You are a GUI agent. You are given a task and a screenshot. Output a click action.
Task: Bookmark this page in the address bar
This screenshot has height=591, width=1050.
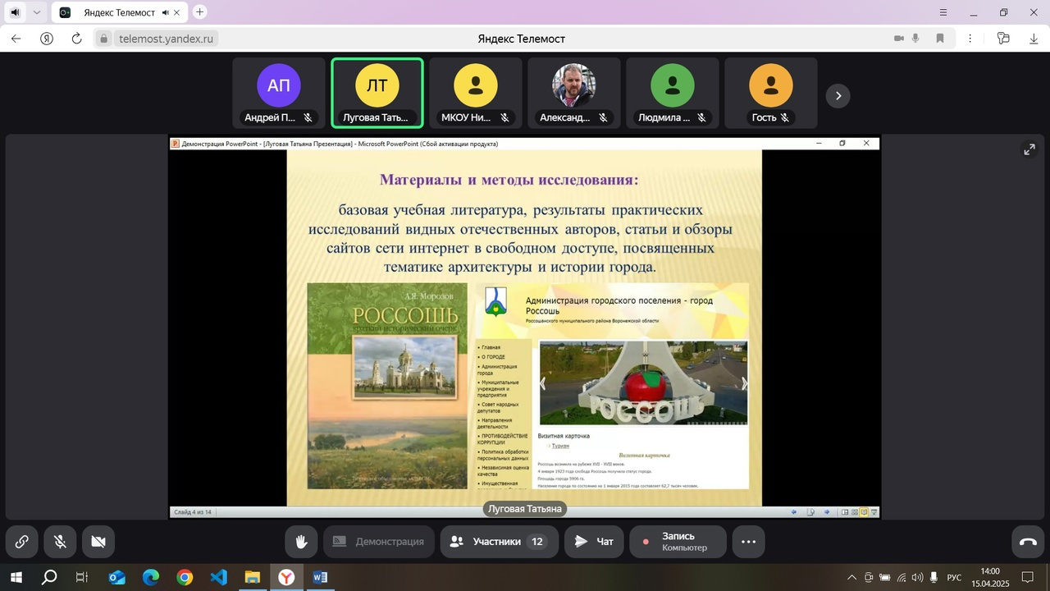click(x=940, y=39)
